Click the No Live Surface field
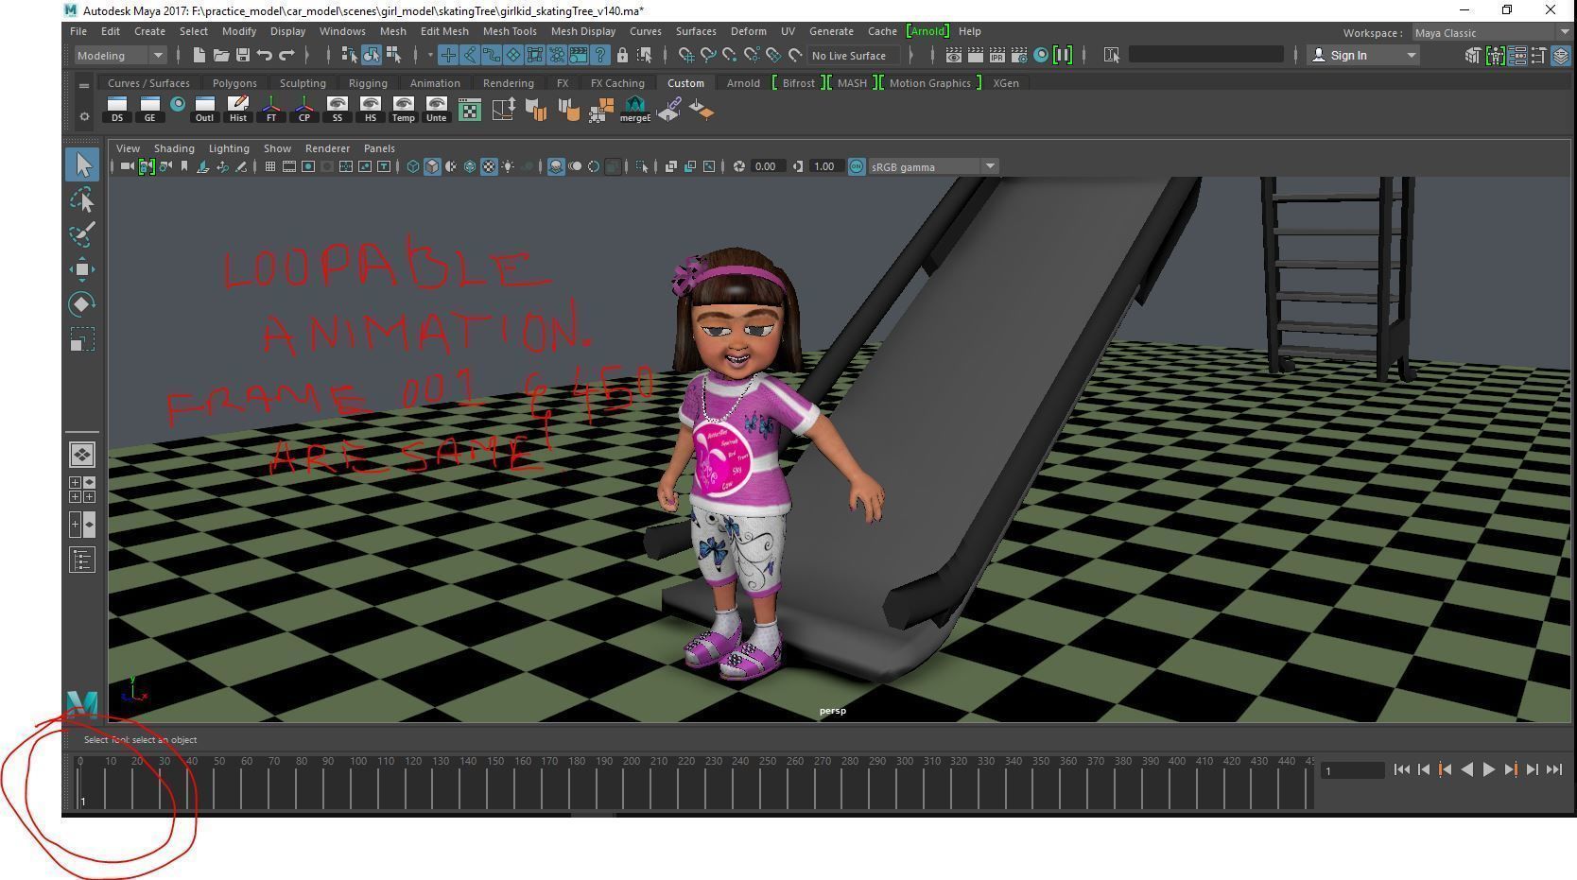 856,56
